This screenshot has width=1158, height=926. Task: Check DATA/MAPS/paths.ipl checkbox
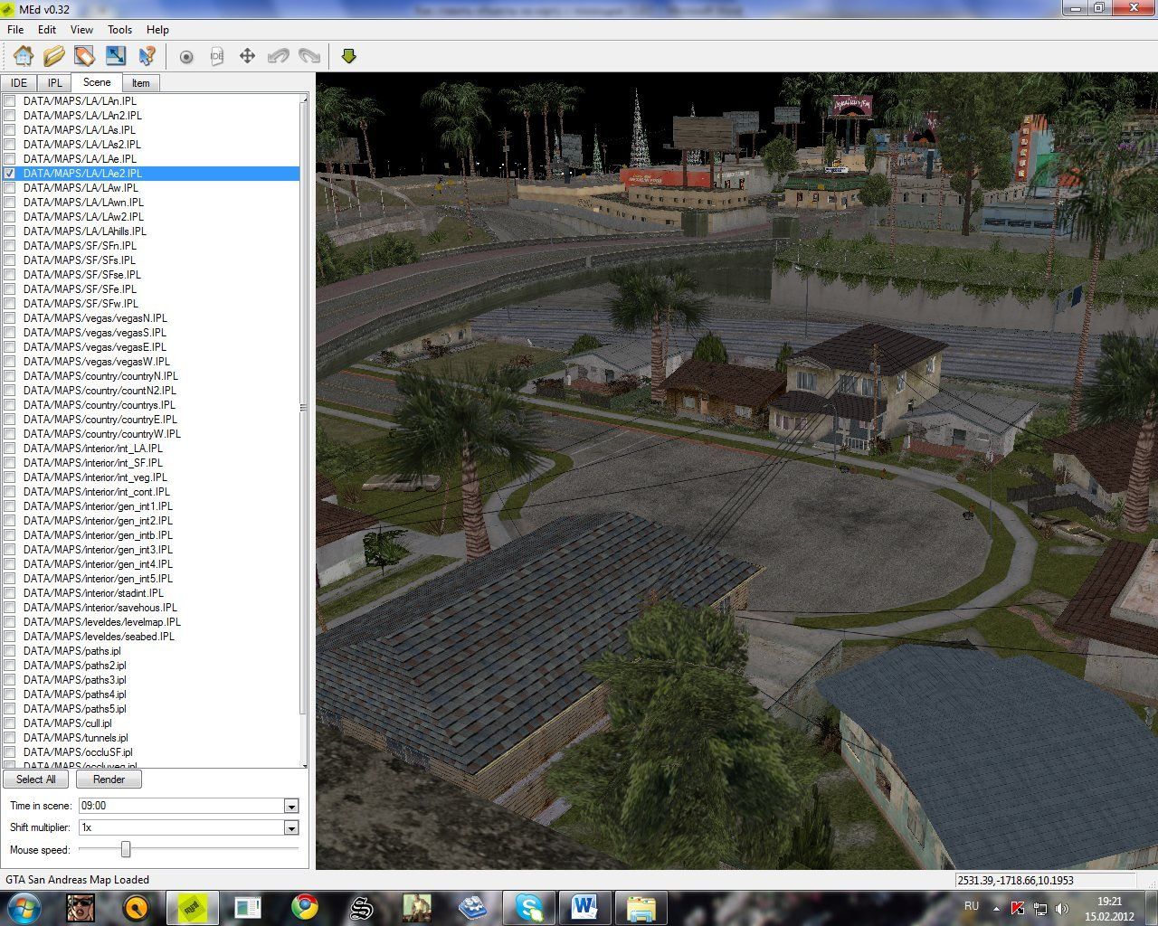pos(10,651)
